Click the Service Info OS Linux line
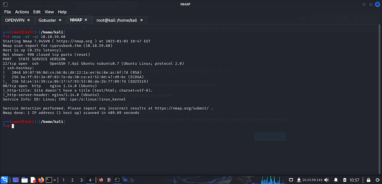Image resolution: width=382 pixels, height=184 pixels. point(64,99)
